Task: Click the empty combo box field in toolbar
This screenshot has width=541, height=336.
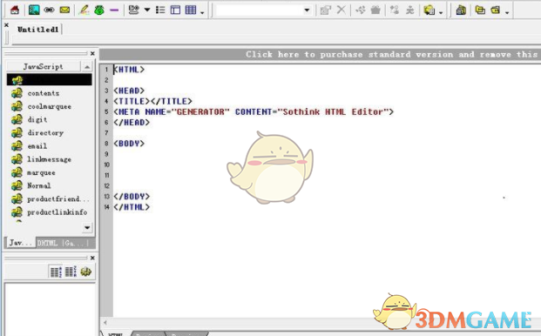Action: coord(260,10)
